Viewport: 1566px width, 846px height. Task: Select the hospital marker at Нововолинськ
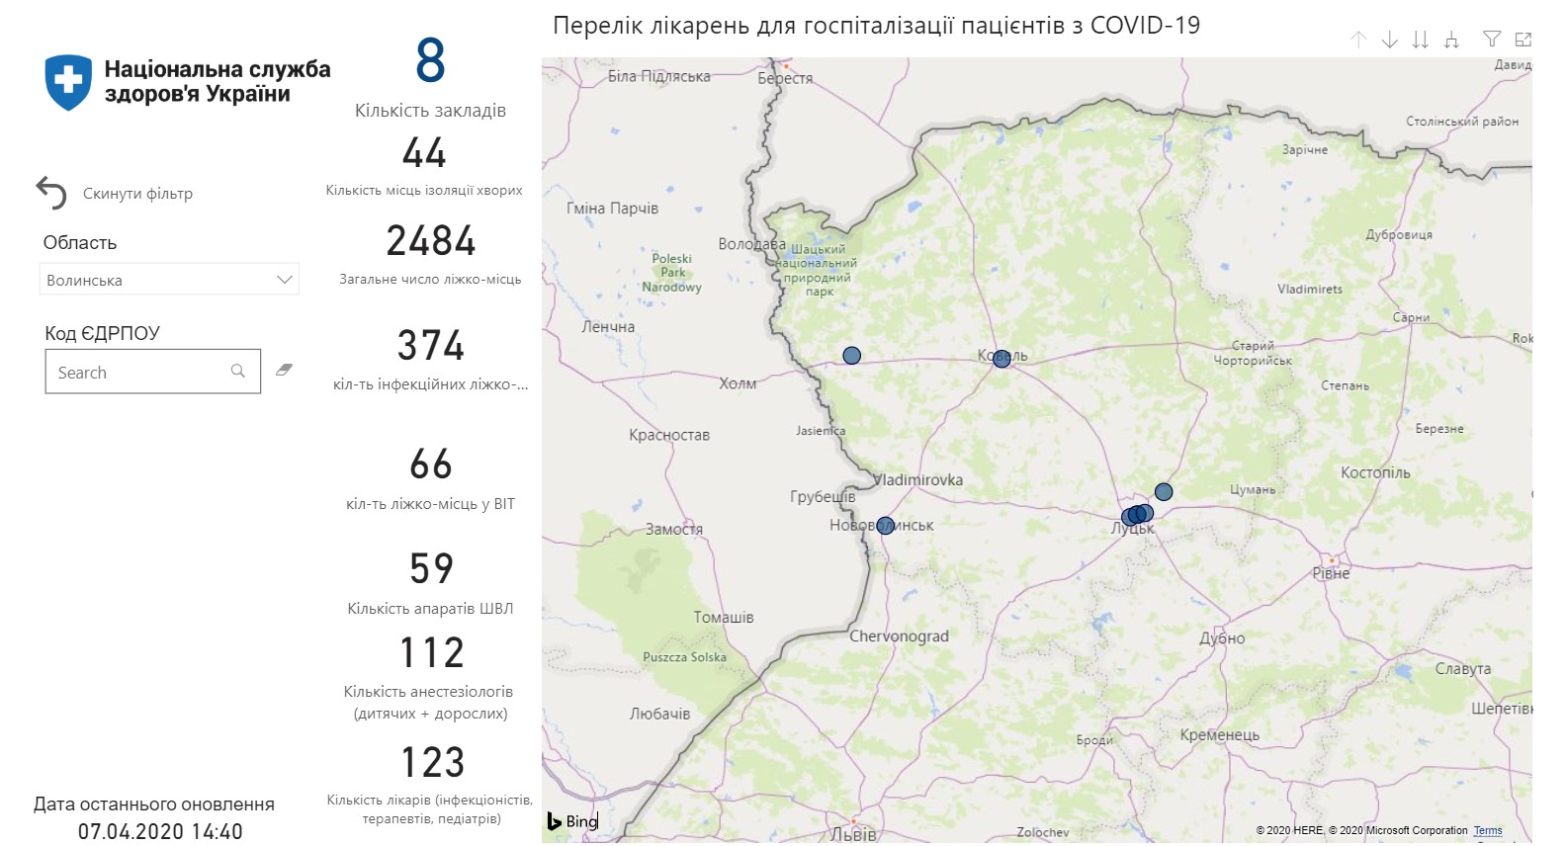[x=885, y=526]
